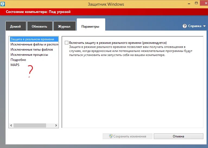Image resolution: width=208 pixels, height=148 pixels.
Task: Select Защита в реальном времени in list
Action: (x=34, y=39)
